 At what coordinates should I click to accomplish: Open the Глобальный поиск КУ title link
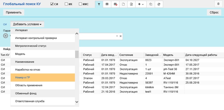pyautogui.click(x=22, y=4)
